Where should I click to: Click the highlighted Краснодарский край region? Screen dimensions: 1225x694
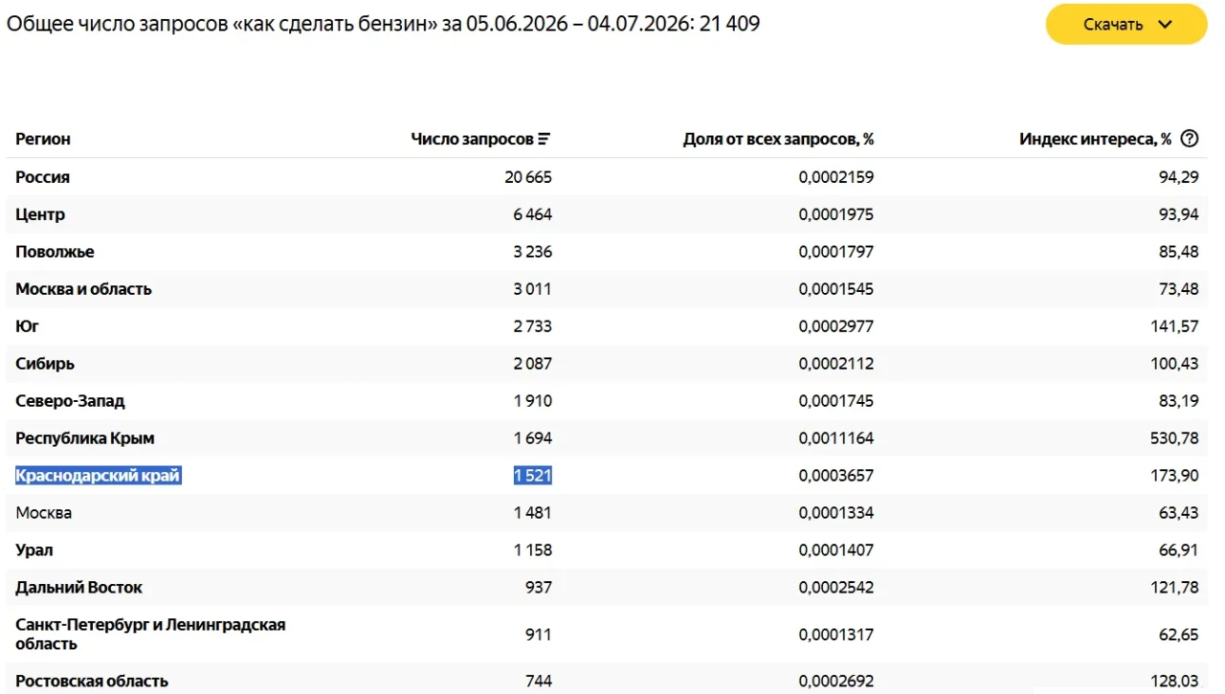point(98,476)
